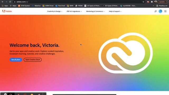The image size is (169, 95).
Task: Click the Chrome Update button
Action: (162, 2)
